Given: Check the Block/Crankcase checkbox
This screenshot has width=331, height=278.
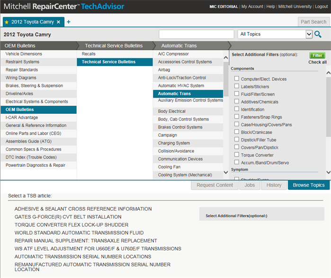Looking at the screenshot, I should point(237,132).
